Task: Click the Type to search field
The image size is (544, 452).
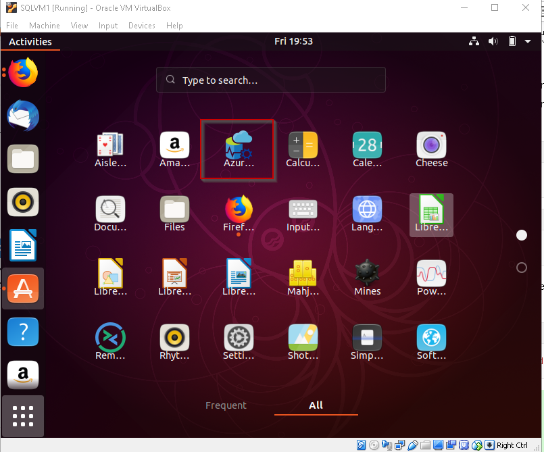Action: (x=270, y=80)
